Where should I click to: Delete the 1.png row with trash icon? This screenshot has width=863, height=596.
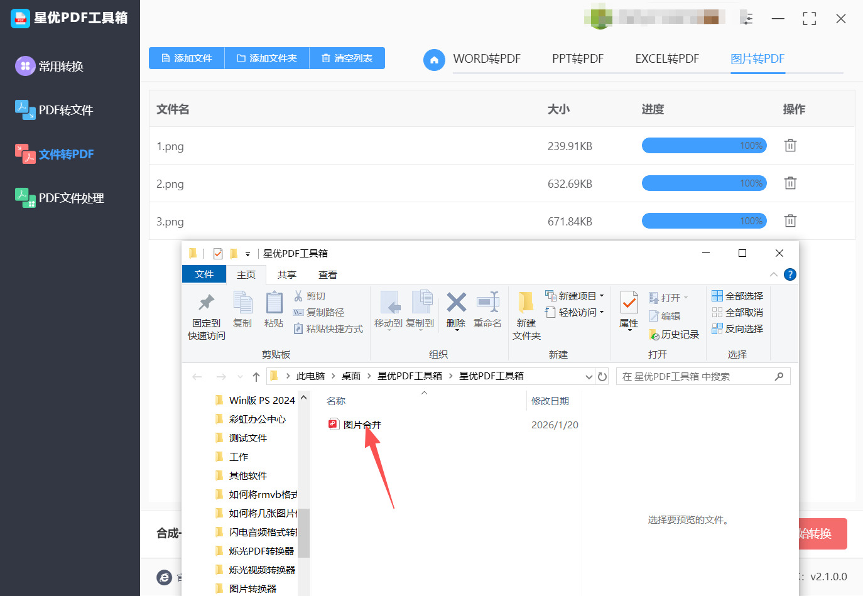click(790, 146)
